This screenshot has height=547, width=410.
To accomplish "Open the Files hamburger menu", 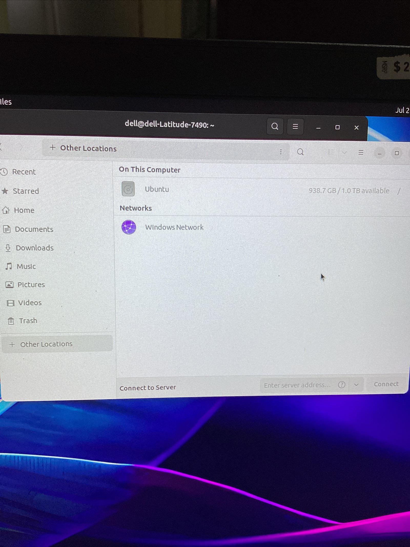I will pos(361,153).
